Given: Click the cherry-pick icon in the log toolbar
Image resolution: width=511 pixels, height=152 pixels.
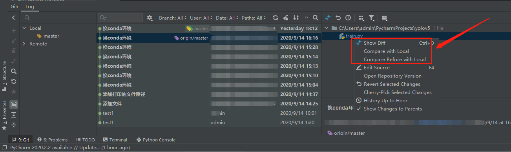Looking at the screenshot, I should coord(286,18).
